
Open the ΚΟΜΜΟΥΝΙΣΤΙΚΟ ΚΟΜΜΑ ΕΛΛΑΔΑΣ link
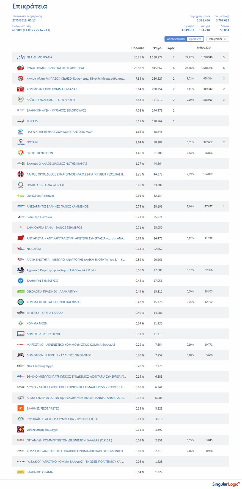(x=52, y=89)
